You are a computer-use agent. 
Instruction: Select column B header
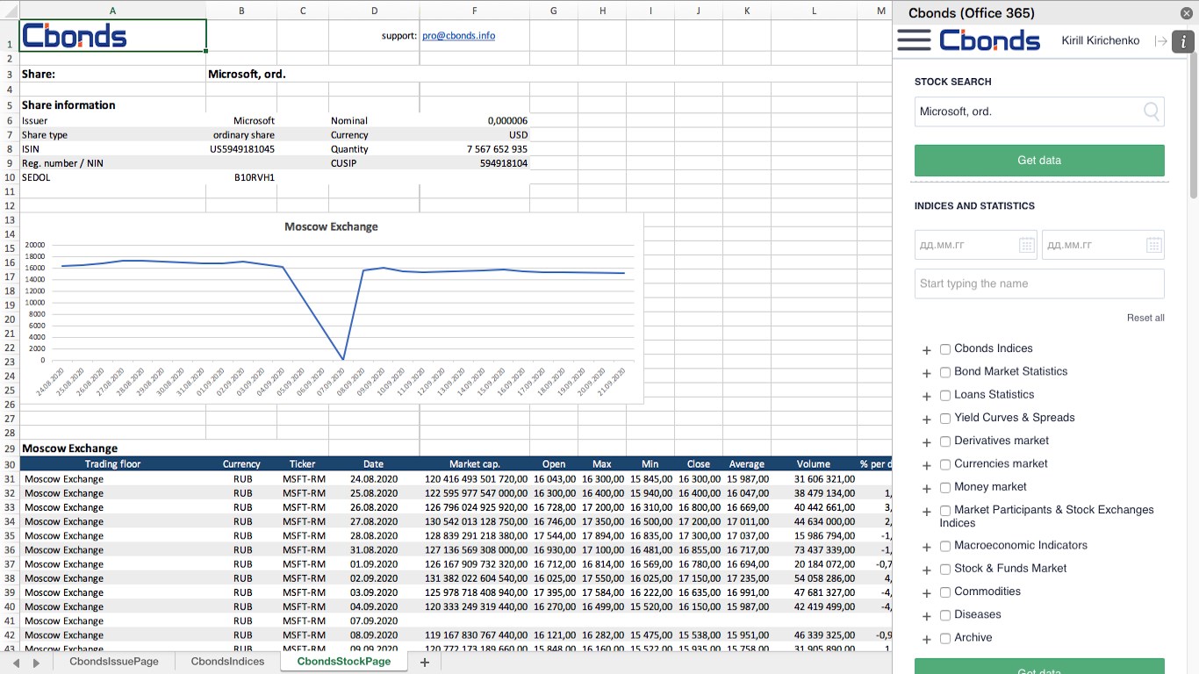[241, 11]
